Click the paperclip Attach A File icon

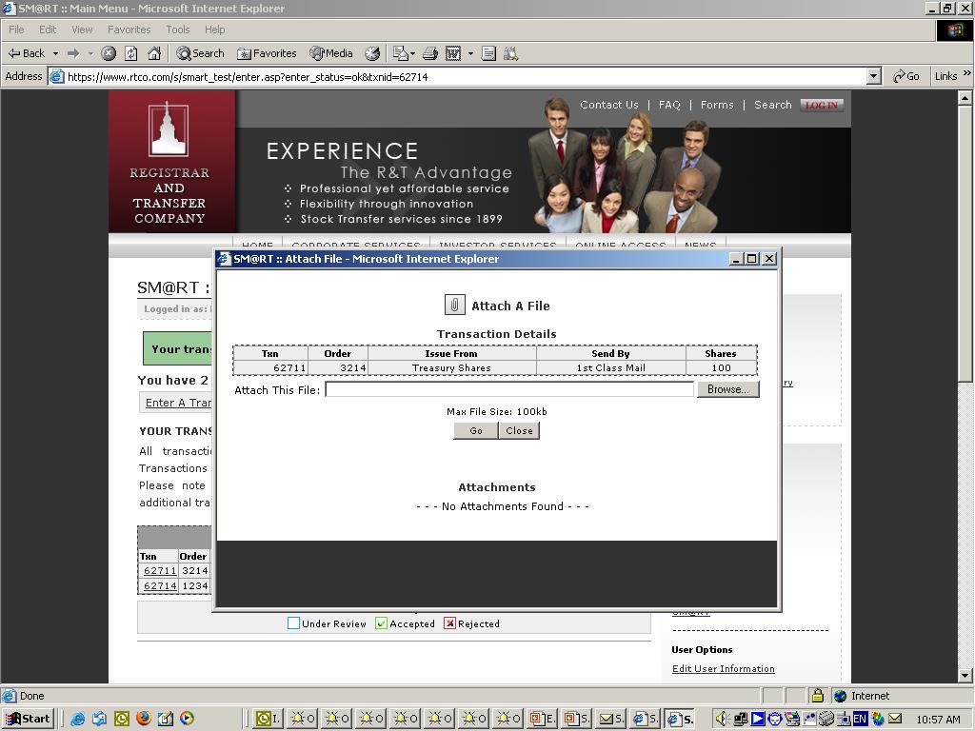click(x=454, y=306)
